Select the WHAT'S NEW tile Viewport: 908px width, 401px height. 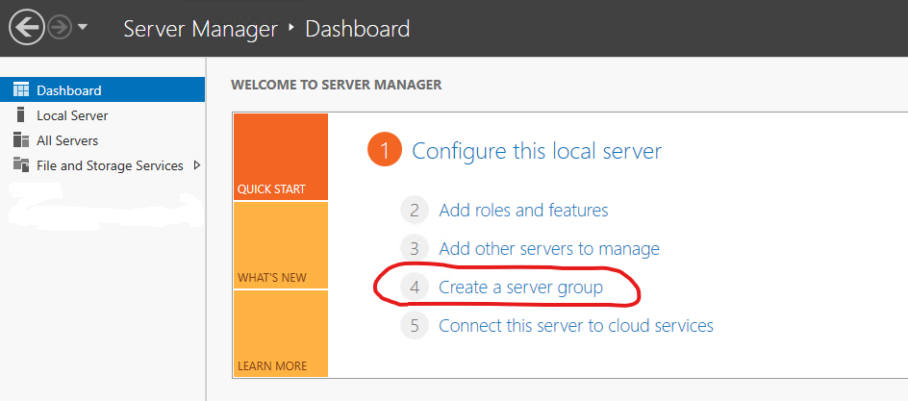pos(281,245)
